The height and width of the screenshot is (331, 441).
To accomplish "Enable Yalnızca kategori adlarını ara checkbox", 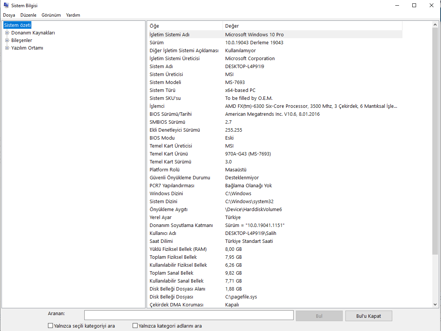I will coord(135,326).
